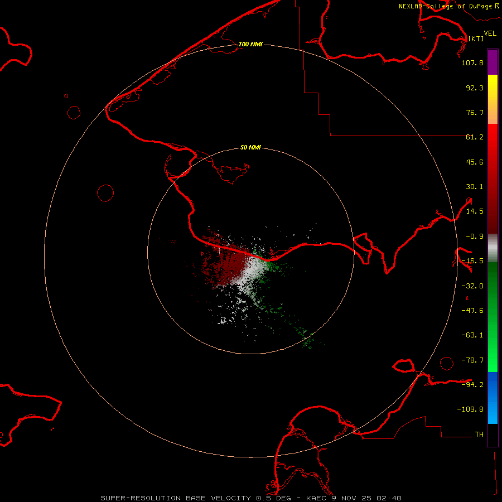
Task: Click the green segment of the color bar
Action: point(493,317)
